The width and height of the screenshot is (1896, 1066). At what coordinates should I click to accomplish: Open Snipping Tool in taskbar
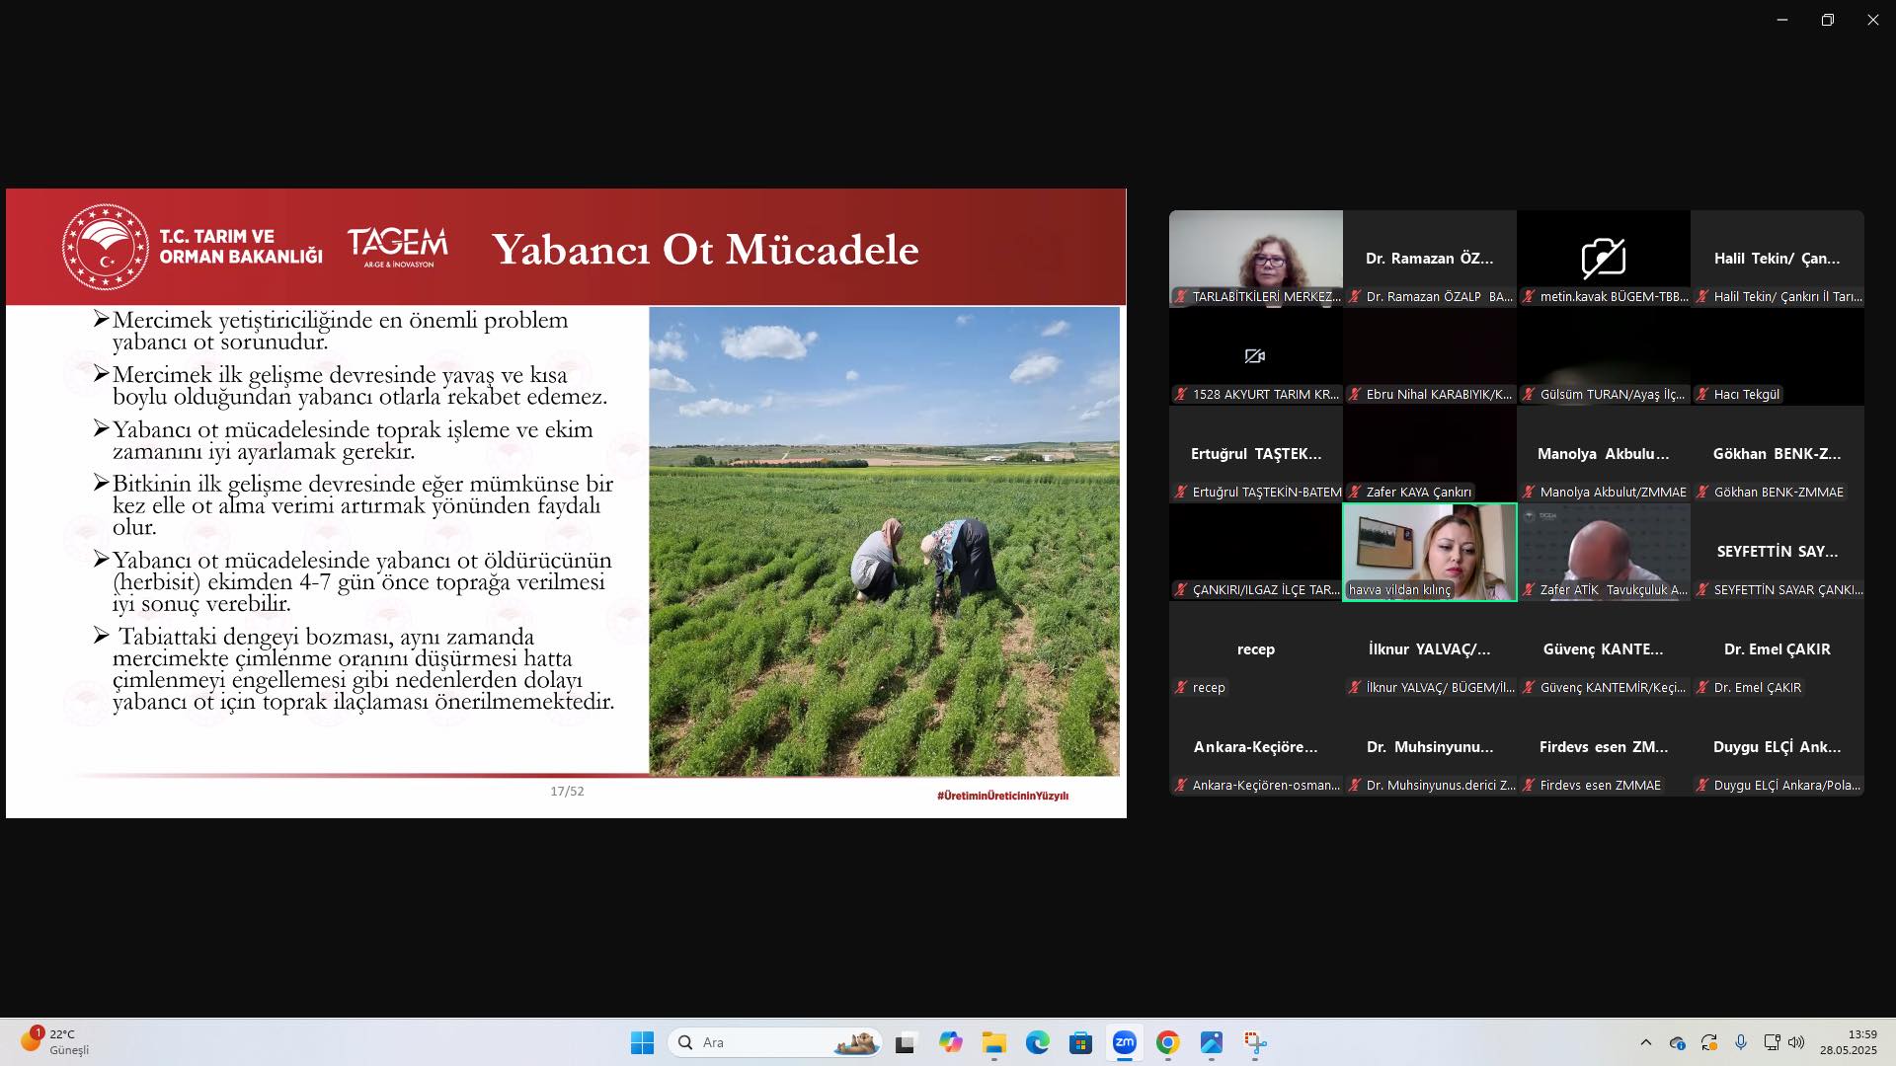1254,1042
